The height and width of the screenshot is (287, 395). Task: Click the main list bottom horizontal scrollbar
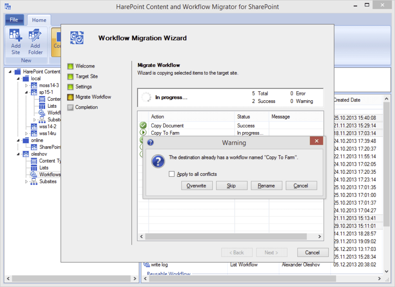(242, 278)
